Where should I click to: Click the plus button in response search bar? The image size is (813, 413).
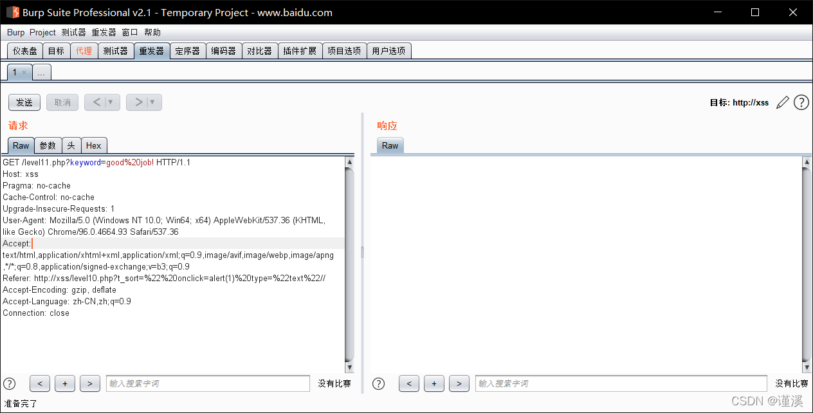[x=434, y=383]
